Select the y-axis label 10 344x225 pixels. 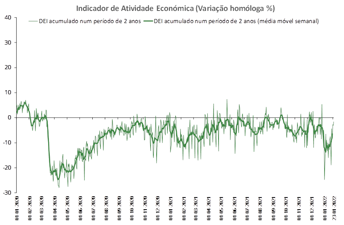pos(8,93)
